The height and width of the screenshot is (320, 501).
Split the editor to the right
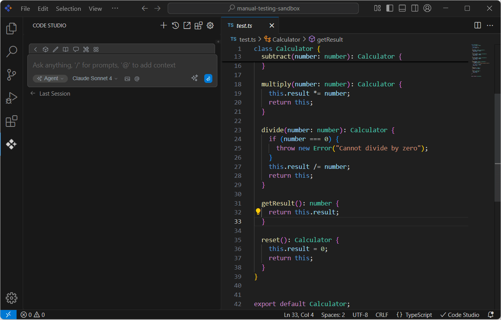pyautogui.click(x=477, y=25)
